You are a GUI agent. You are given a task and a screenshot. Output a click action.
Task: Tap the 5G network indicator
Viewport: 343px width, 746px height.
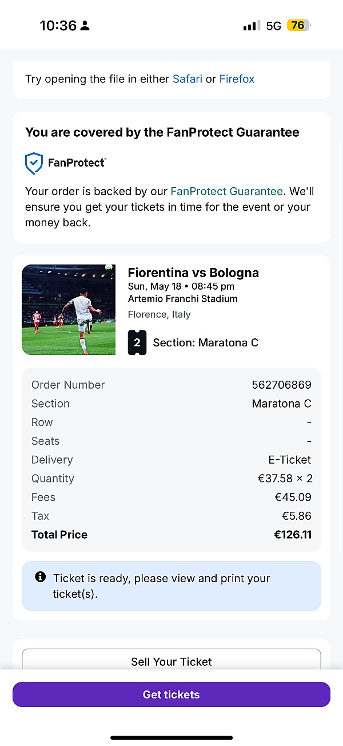tap(274, 26)
